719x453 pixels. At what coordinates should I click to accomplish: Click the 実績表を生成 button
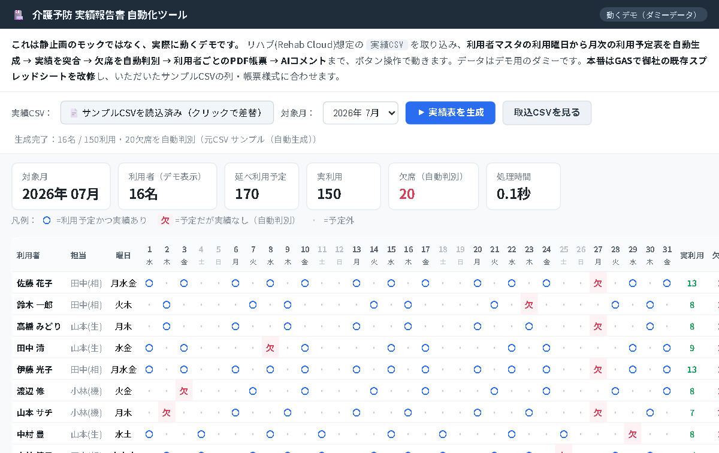451,113
